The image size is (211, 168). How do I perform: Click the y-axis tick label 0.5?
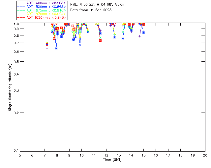click(x=15, y=62)
